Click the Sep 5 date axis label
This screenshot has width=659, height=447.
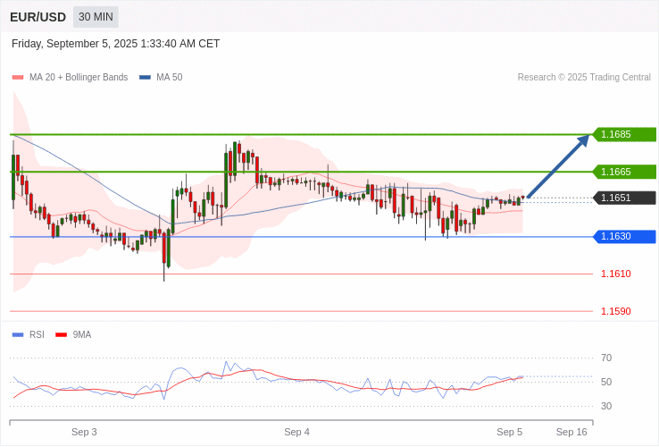click(509, 433)
